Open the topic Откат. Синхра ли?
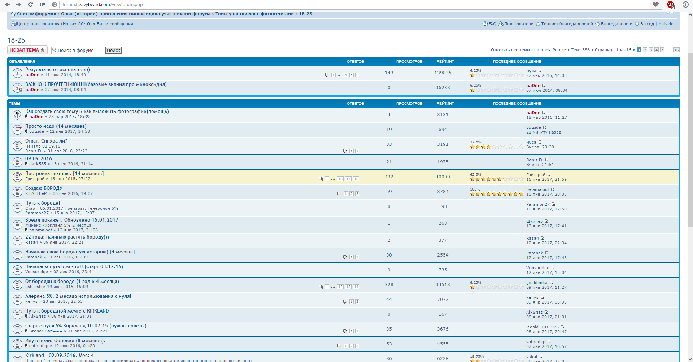Image resolution: width=693 pixels, height=362 pixels. (46, 141)
